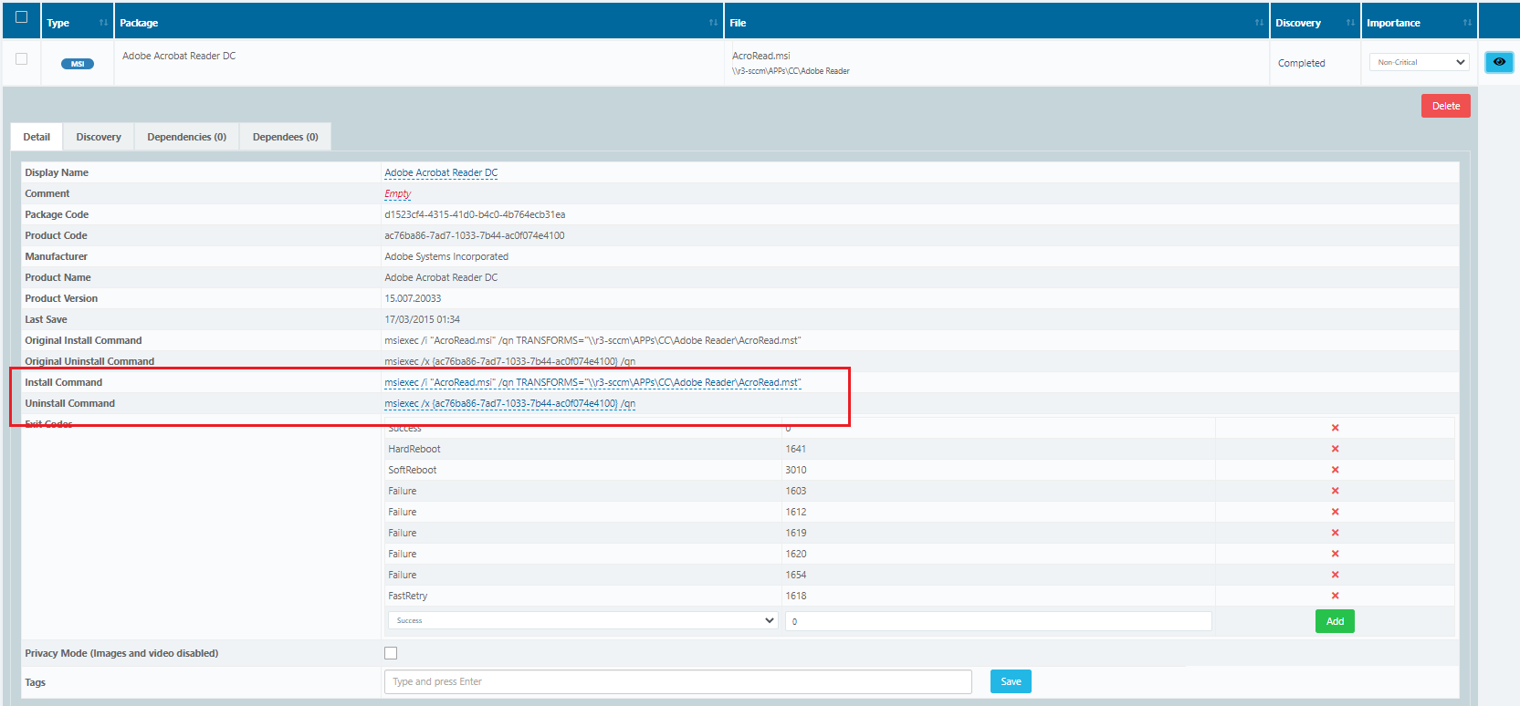Click the red Delete button

click(1446, 106)
